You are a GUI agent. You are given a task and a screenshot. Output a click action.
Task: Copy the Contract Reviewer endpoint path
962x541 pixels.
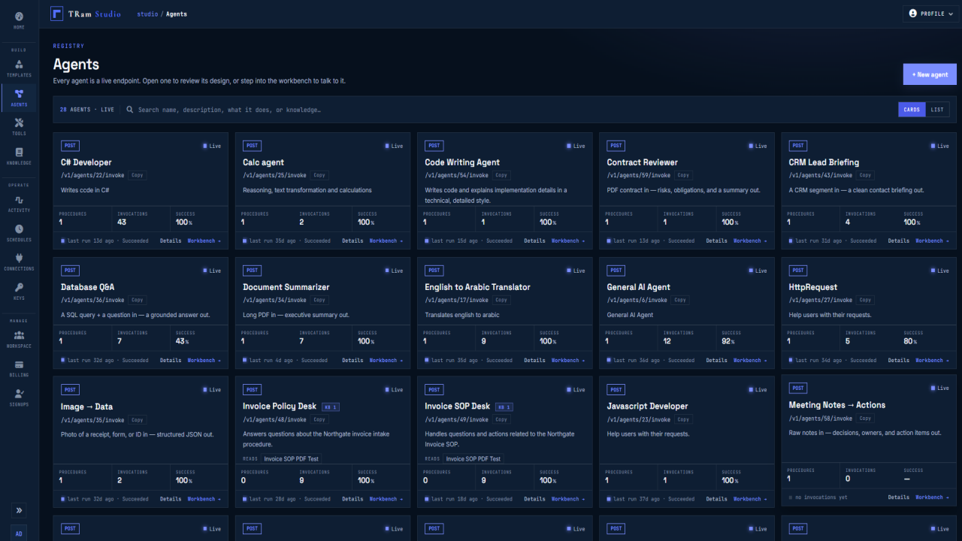click(683, 175)
